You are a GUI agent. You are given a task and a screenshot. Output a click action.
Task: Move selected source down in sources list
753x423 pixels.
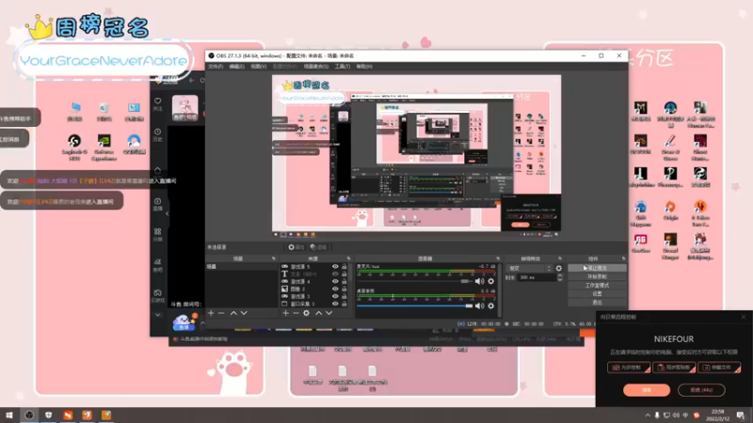click(328, 313)
